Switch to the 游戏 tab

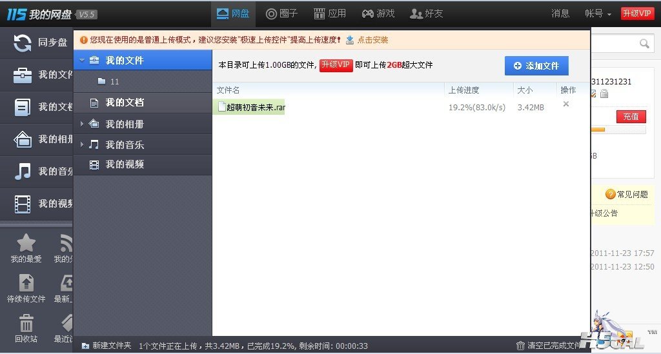378,14
